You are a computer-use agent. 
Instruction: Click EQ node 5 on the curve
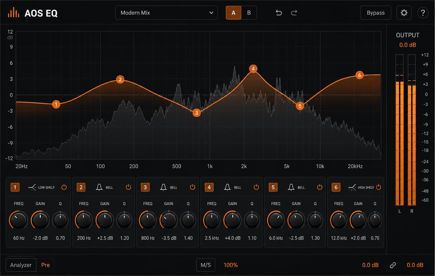pyautogui.click(x=300, y=106)
